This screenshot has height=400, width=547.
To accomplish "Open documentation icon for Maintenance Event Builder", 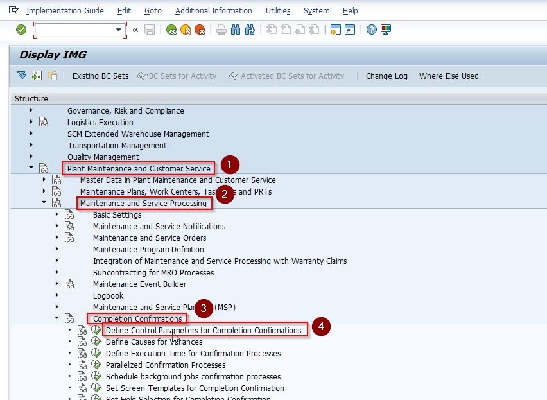I will [69, 284].
